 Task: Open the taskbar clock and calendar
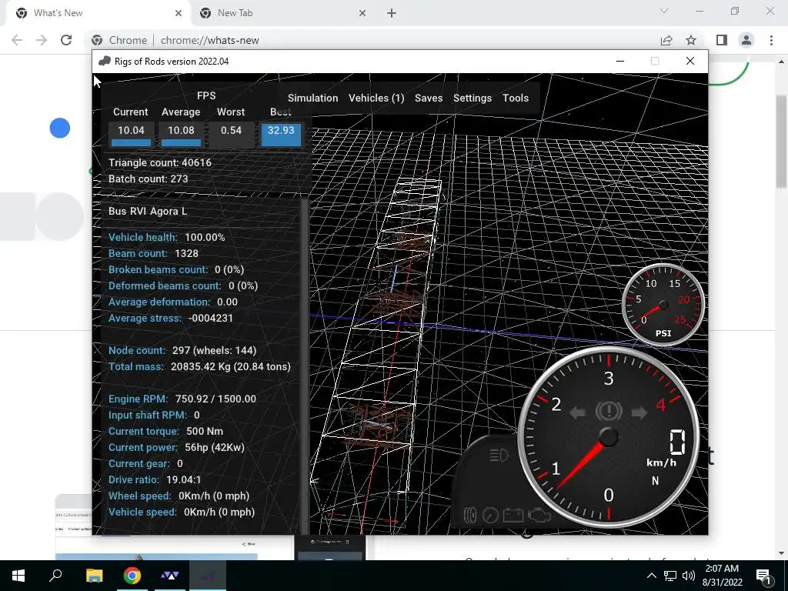click(722, 576)
